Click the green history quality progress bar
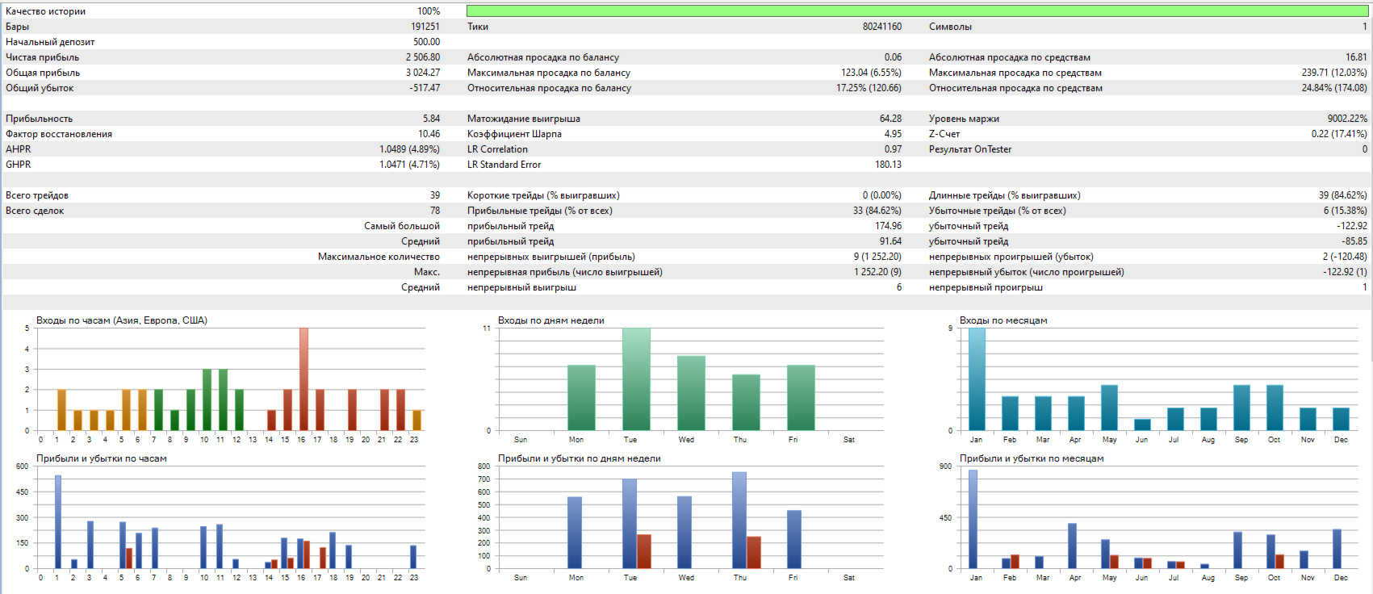Viewport: 1373px width, 594px height. [x=917, y=11]
